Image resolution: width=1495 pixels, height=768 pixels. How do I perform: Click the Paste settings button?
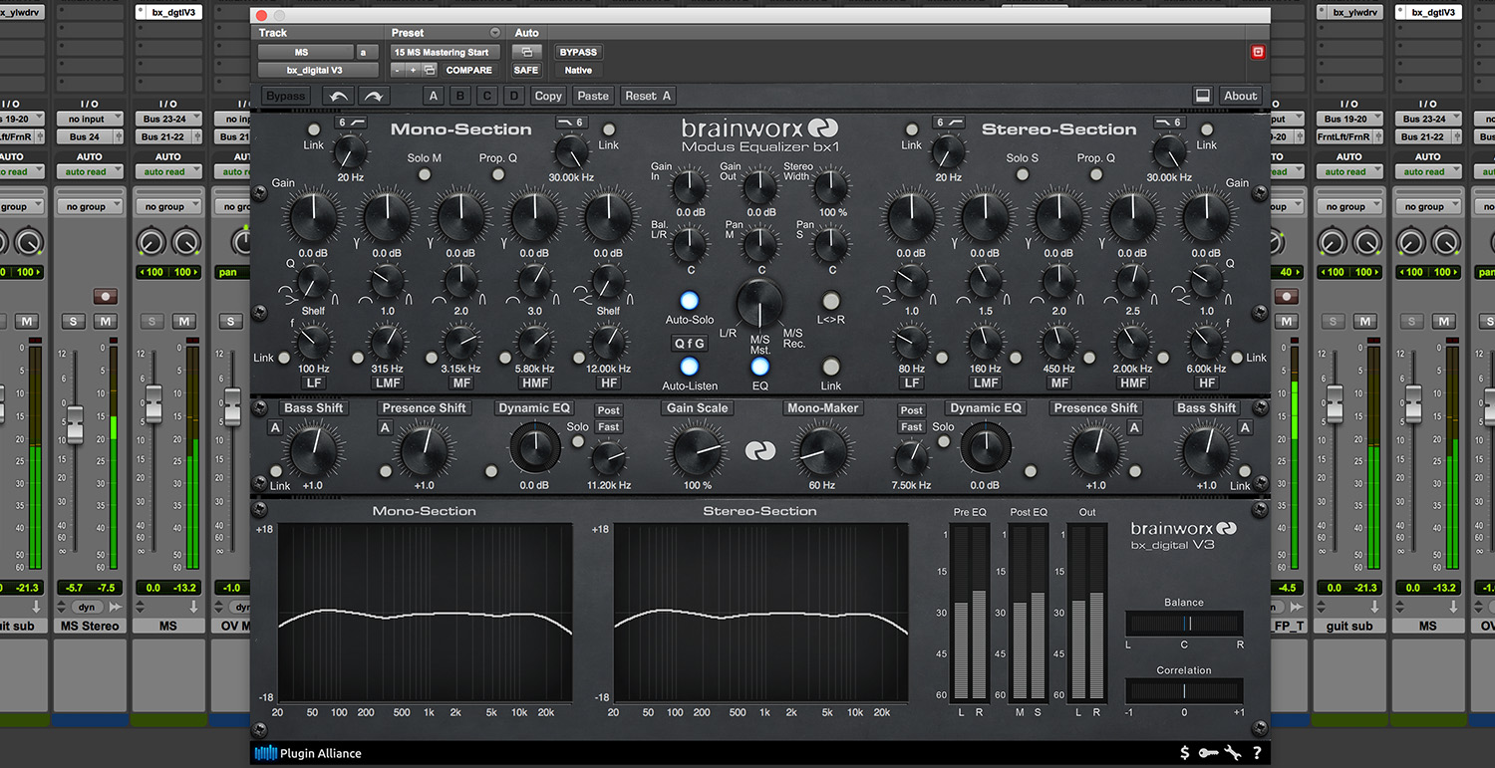pos(593,96)
